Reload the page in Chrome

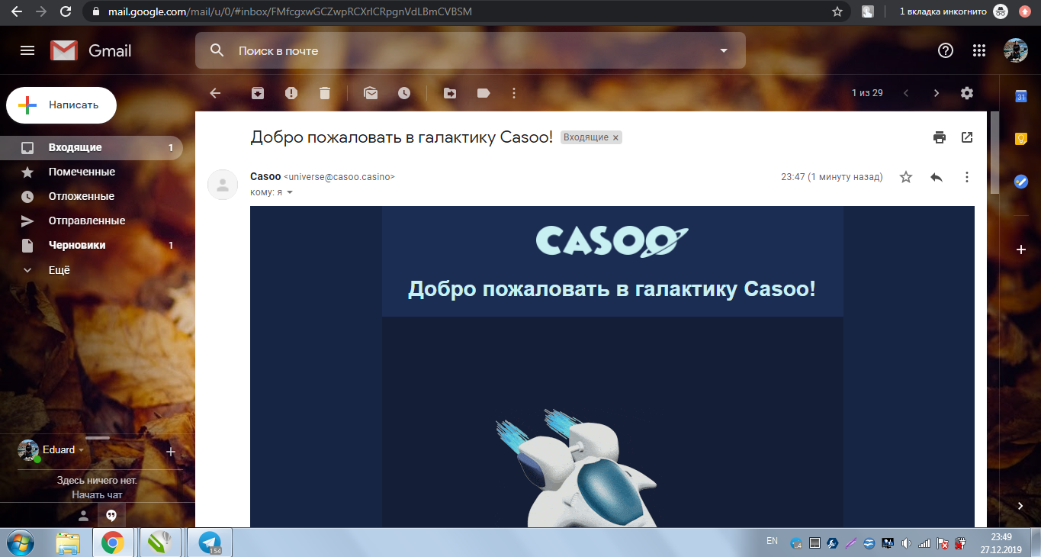(66, 11)
